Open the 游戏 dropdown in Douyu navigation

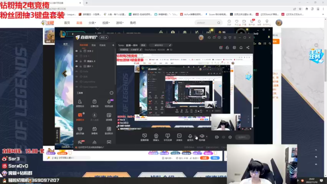[120, 23]
